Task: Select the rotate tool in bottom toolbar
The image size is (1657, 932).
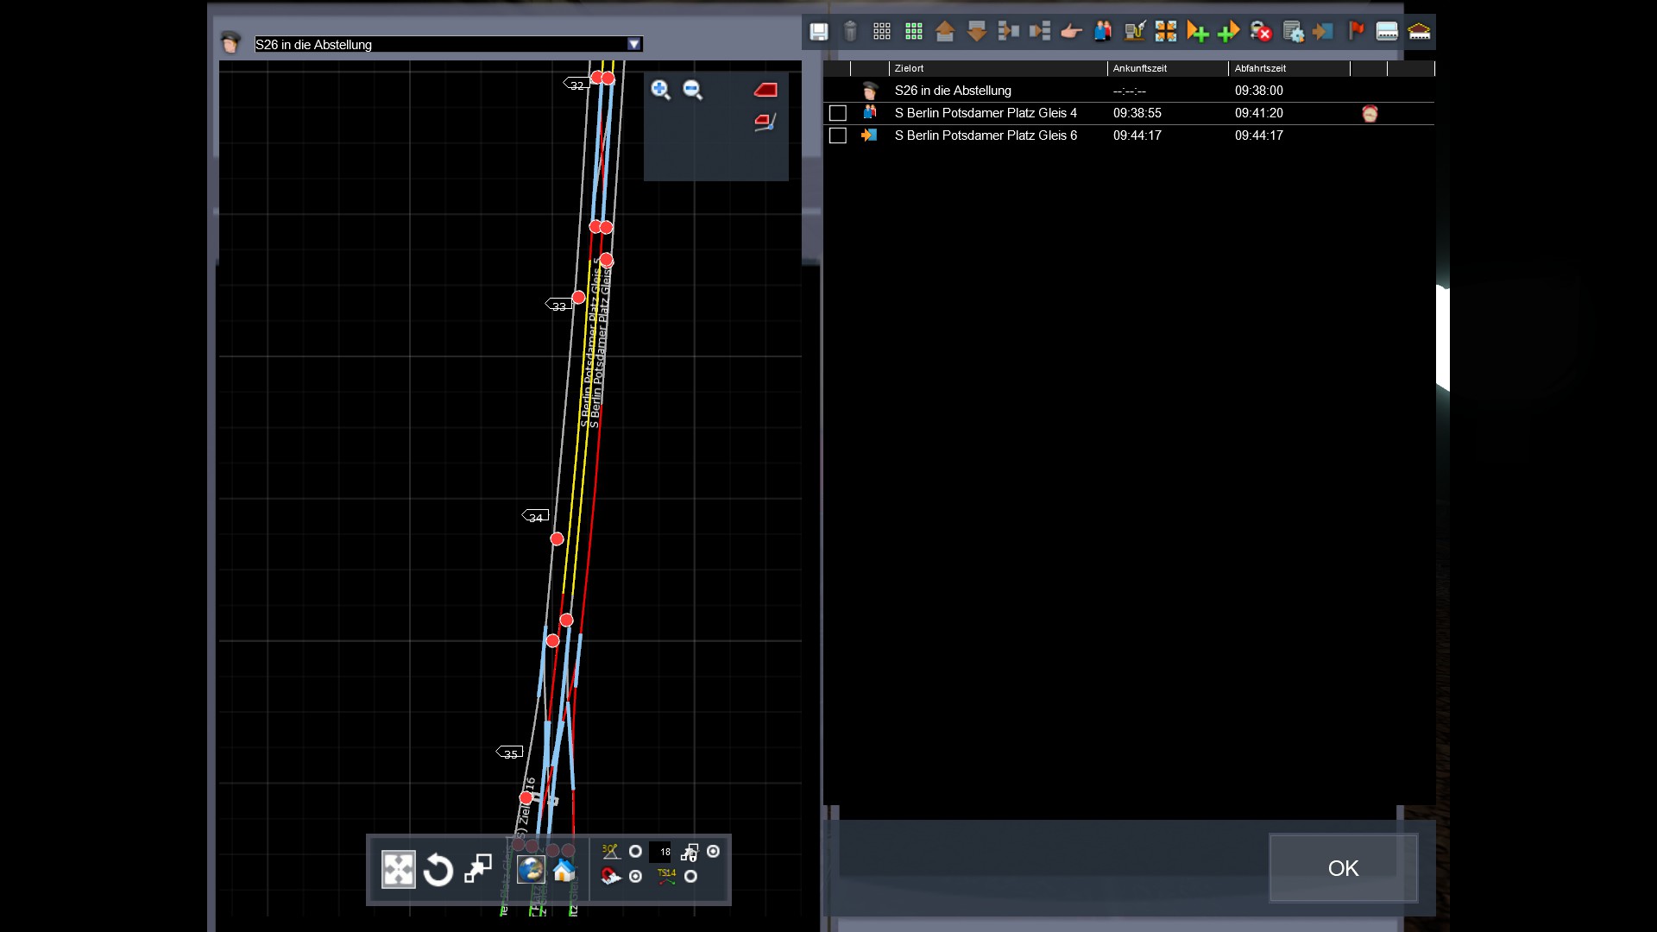Action: 438,870
